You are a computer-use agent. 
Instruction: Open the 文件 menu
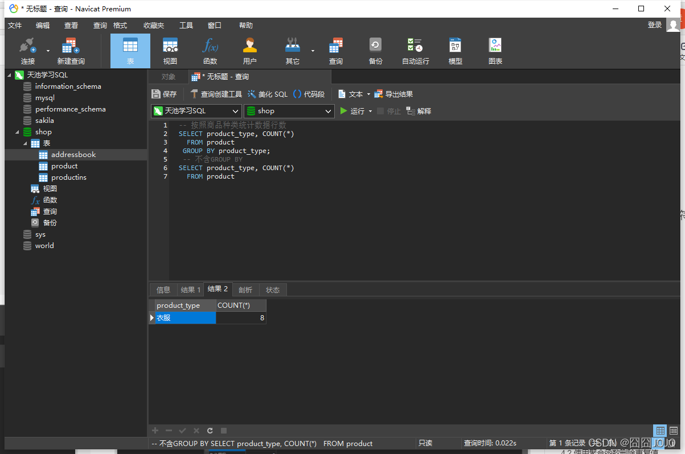click(15, 26)
